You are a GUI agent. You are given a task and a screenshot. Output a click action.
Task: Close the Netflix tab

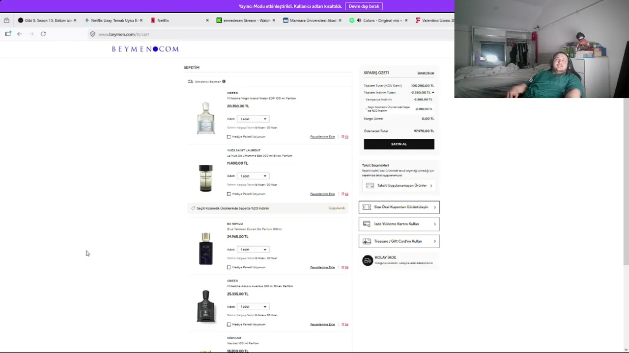point(207,20)
